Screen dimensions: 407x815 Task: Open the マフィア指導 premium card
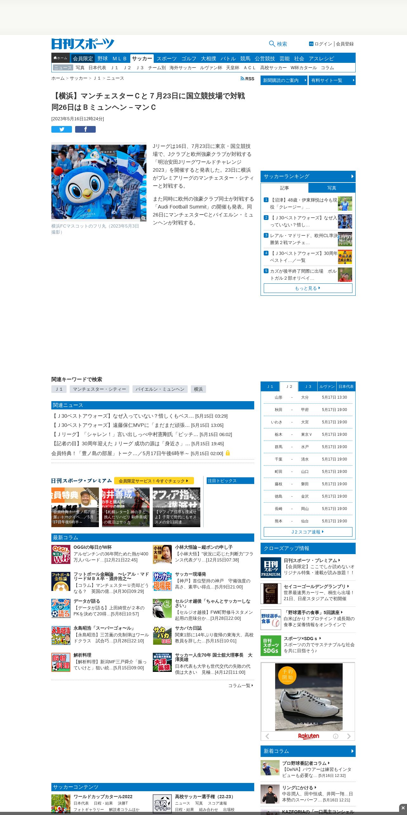point(177,507)
